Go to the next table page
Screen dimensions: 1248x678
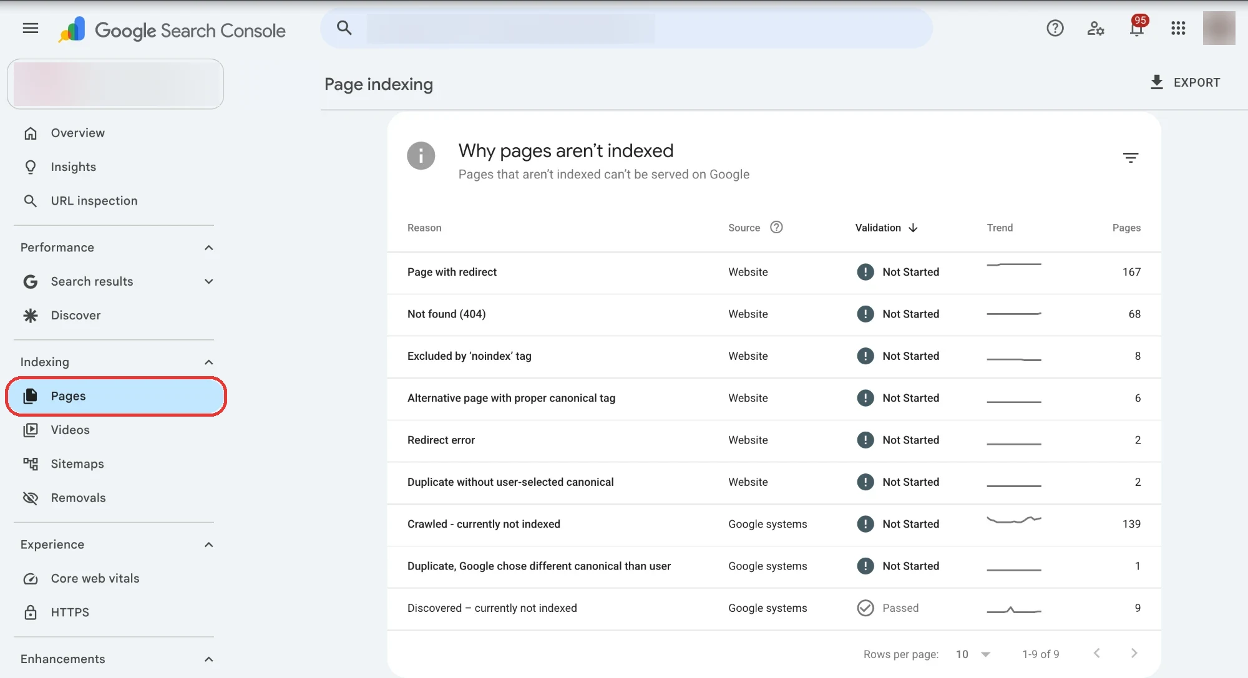click(x=1134, y=653)
